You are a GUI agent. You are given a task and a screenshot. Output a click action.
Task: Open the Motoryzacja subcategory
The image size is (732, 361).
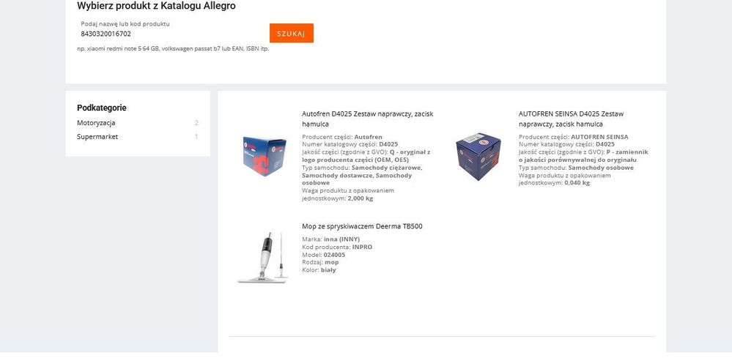pyautogui.click(x=96, y=123)
